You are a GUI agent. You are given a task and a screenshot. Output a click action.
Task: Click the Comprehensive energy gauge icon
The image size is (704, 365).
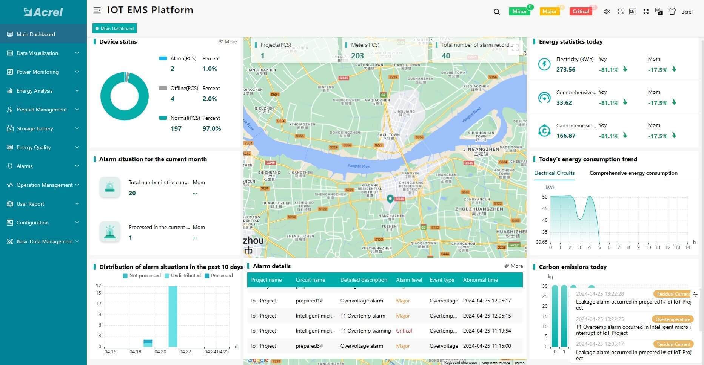(x=544, y=98)
